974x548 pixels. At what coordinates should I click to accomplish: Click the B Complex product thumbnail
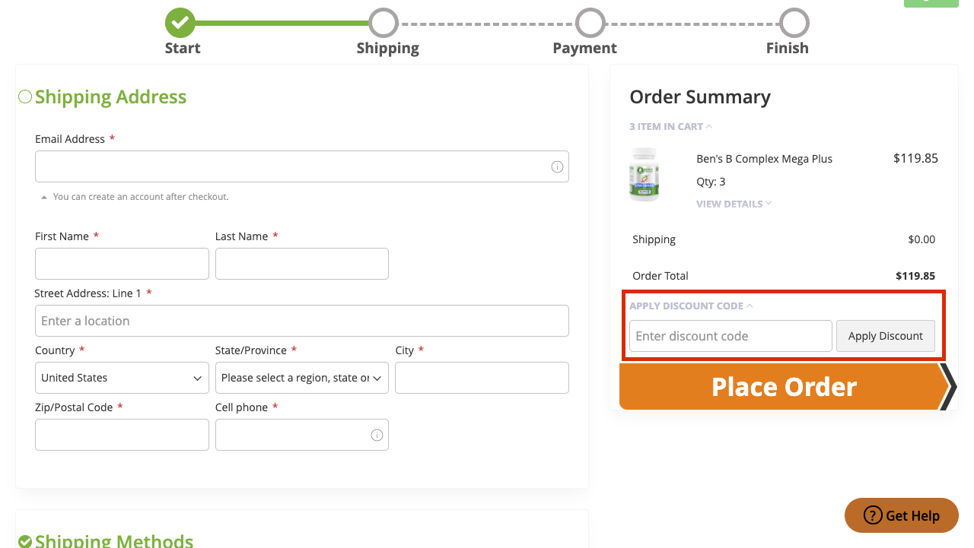pos(645,174)
